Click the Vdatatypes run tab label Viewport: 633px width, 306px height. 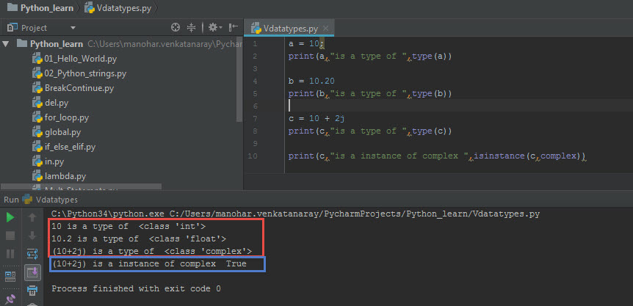click(x=57, y=200)
